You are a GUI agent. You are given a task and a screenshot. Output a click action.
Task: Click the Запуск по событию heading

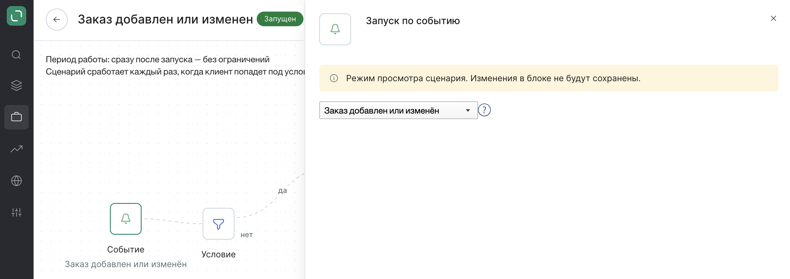pos(412,21)
